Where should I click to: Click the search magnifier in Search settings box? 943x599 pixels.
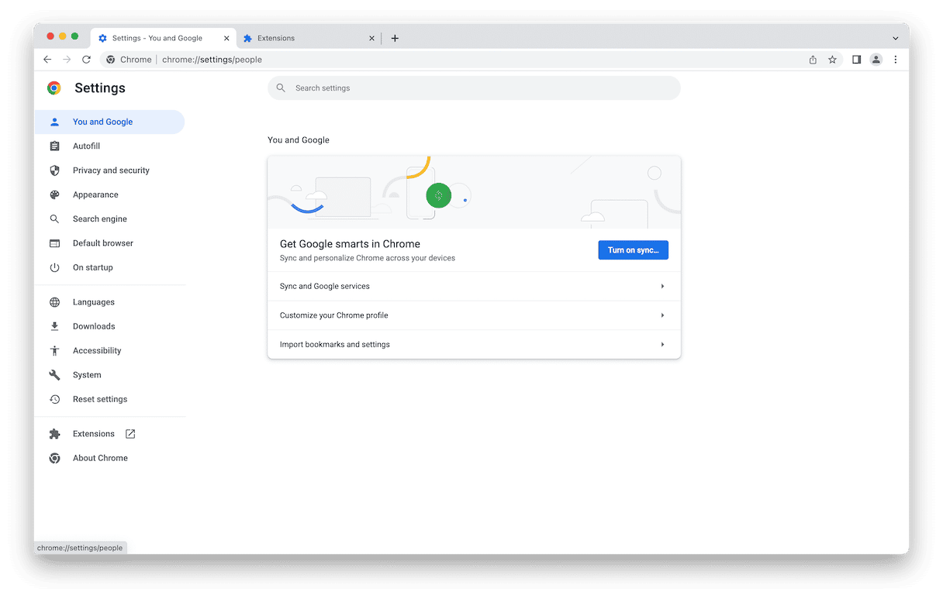(x=281, y=88)
